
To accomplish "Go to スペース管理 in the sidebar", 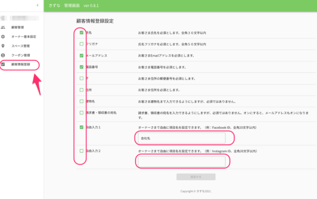I will coord(20,46).
